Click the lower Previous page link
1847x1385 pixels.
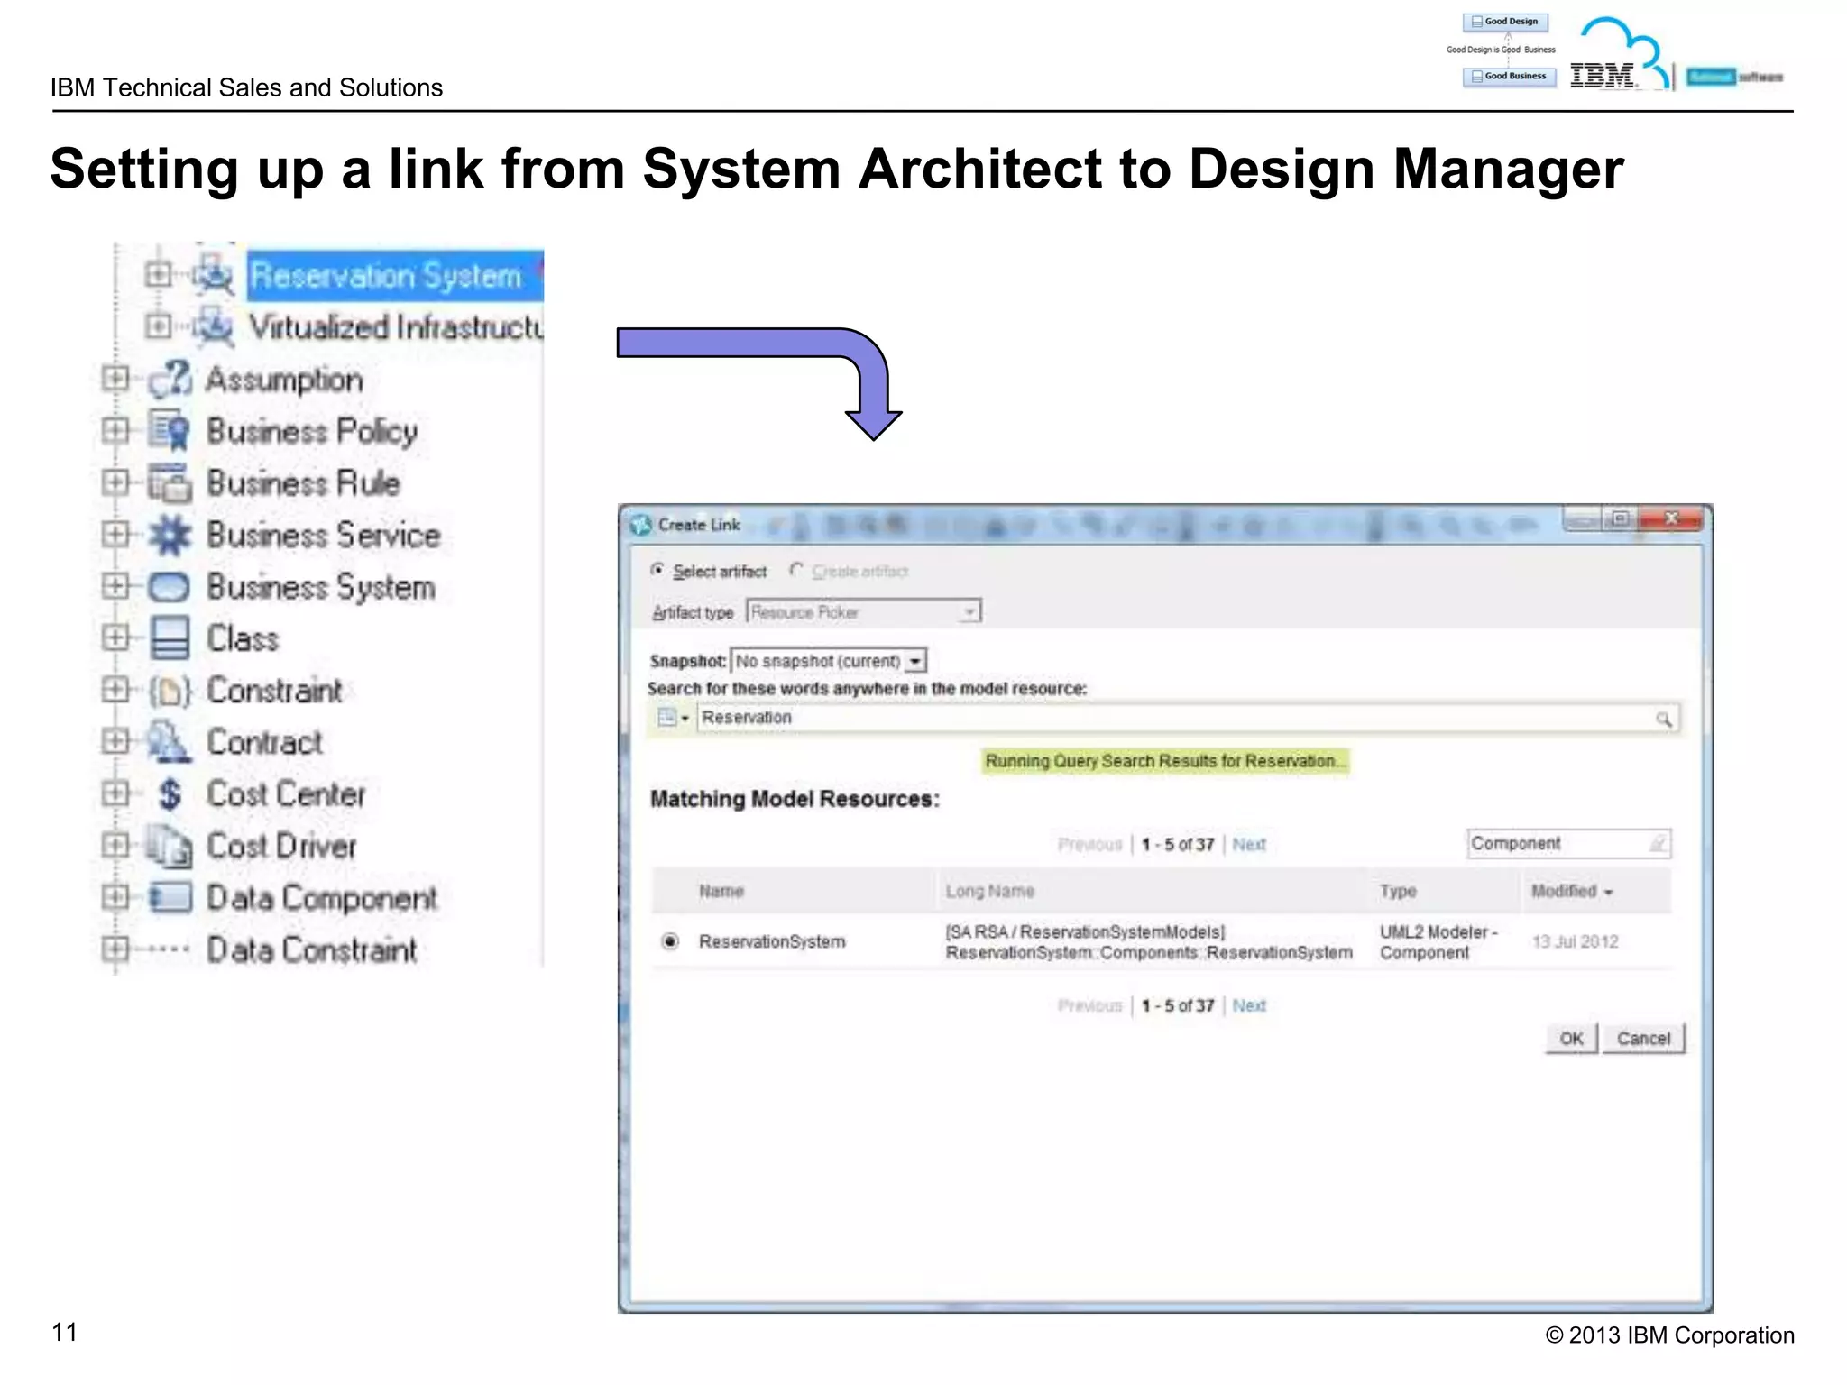1089,1005
